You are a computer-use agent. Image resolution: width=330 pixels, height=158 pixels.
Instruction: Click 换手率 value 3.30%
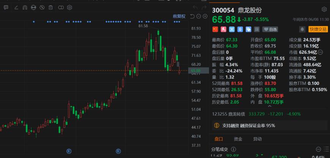pos(310,77)
